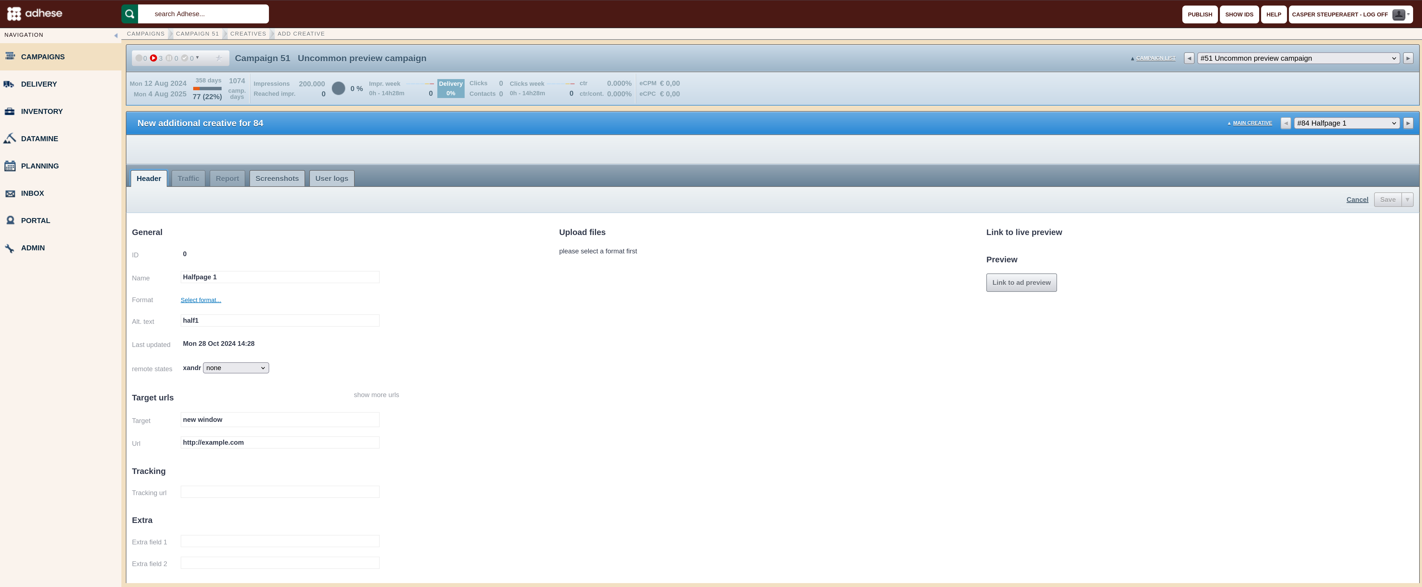
Task: Open Admin wrench icon
Action: click(x=9, y=248)
